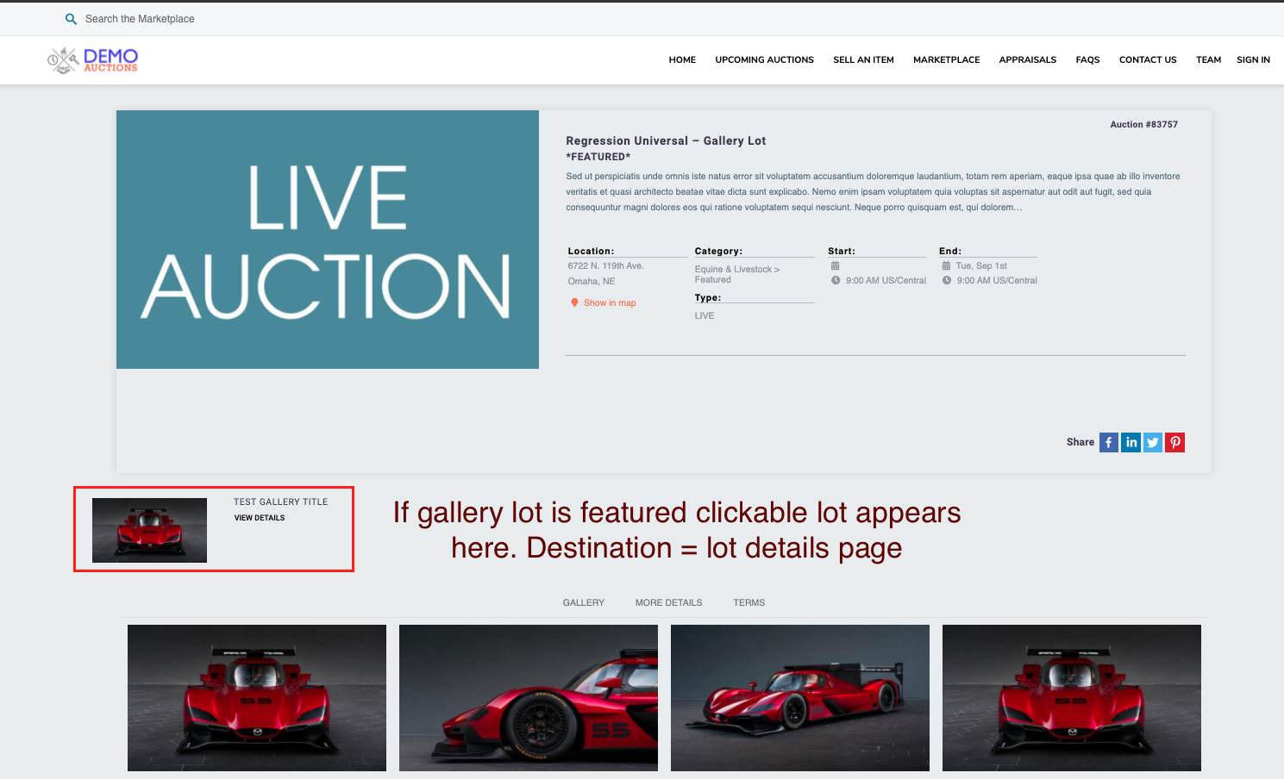
Task: Go to UPCOMING AUCTIONS
Action: pos(764,60)
